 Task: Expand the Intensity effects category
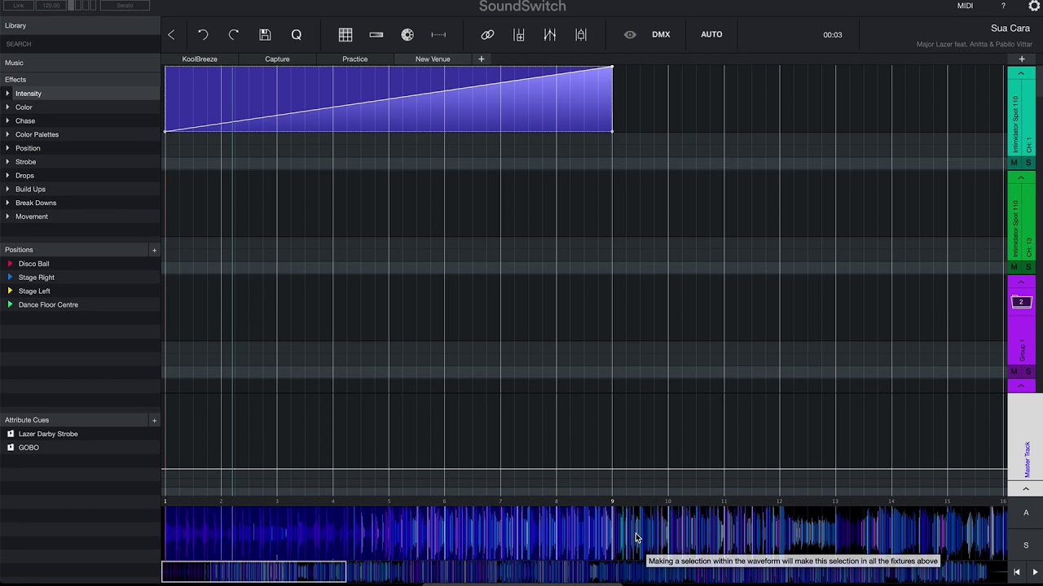7,94
